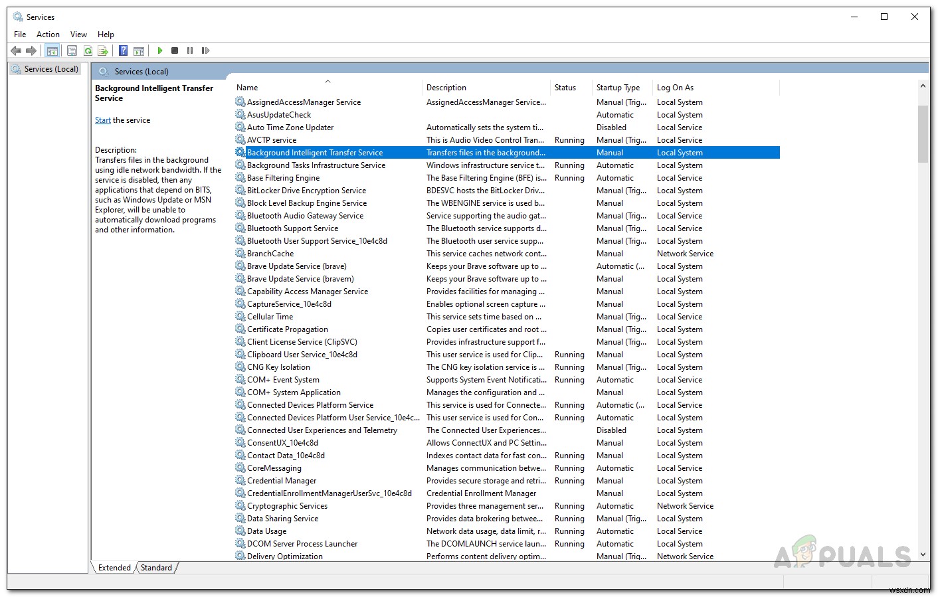This screenshot has height=597, width=938.
Task: Stop the service using the black square icon
Action: coord(175,50)
